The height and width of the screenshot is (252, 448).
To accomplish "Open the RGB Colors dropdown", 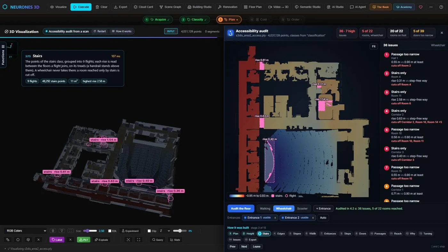I will tap(26, 231).
